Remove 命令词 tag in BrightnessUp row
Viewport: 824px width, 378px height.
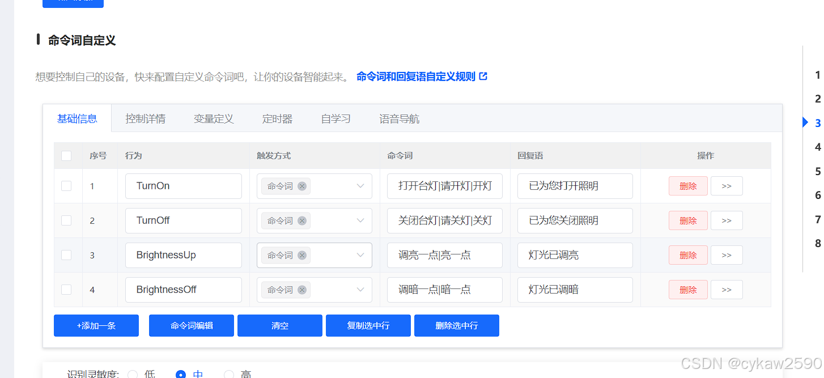tap(302, 255)
